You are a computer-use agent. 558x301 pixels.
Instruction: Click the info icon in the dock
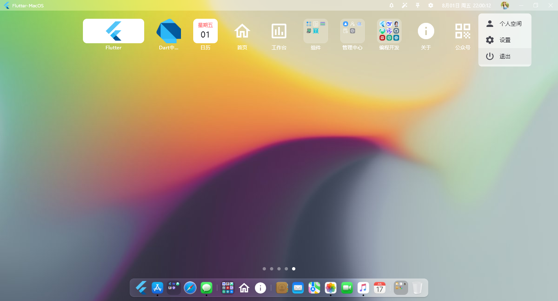point(260,288)
